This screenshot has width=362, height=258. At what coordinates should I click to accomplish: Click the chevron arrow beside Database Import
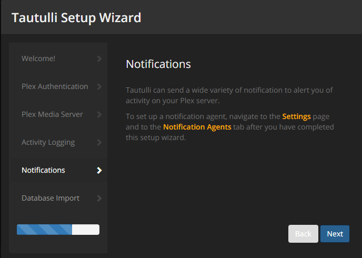coord(99,198)
